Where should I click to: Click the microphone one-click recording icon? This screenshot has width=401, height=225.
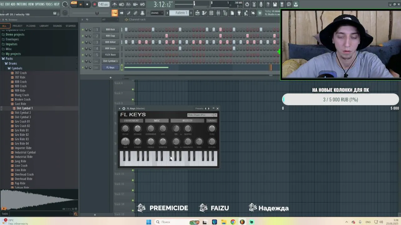pyautogui.click(x=261, y=4)
